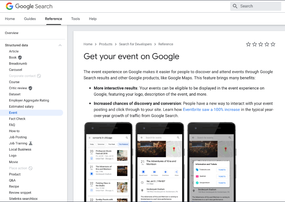Click the verified shield icon beside Book
Image resolution: width=285 pixels, height=202 pixels.
[x=20, y=57]
